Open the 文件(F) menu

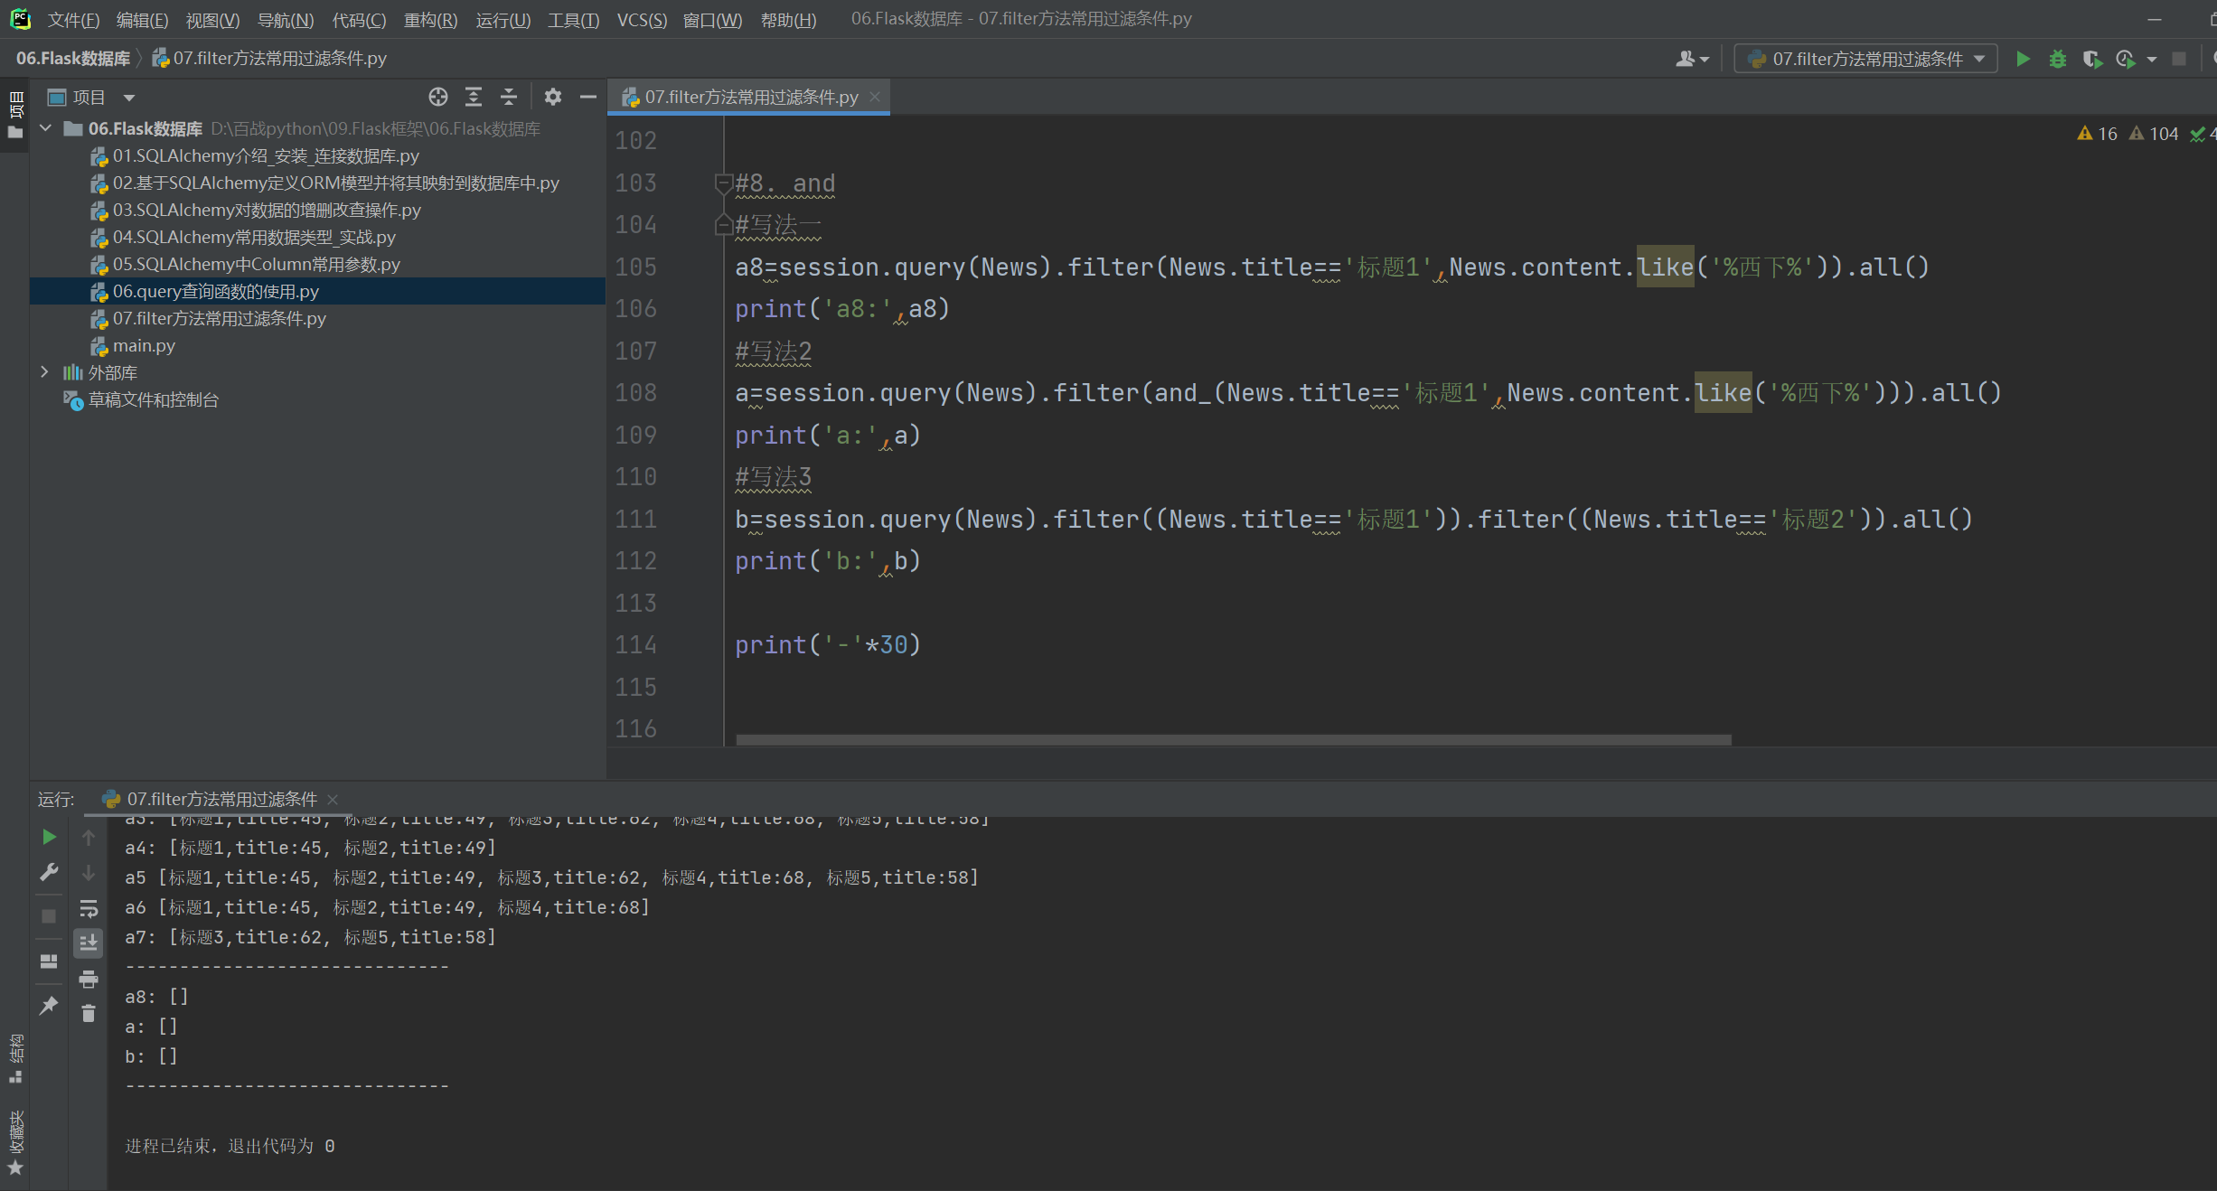tap(73, 20)
